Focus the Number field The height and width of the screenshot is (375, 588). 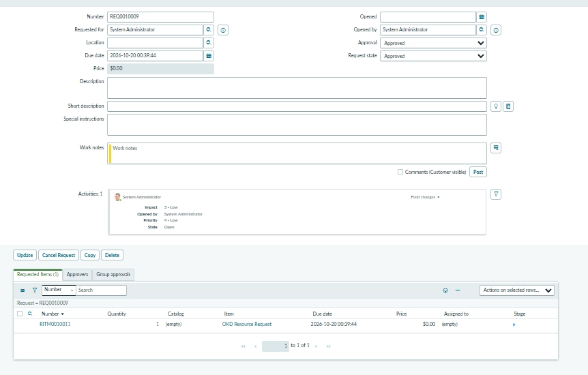(160, 17)
